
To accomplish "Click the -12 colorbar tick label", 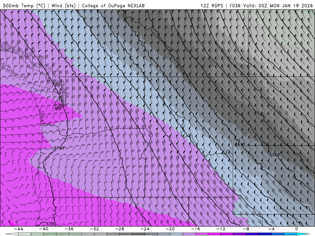I will 221,229.
